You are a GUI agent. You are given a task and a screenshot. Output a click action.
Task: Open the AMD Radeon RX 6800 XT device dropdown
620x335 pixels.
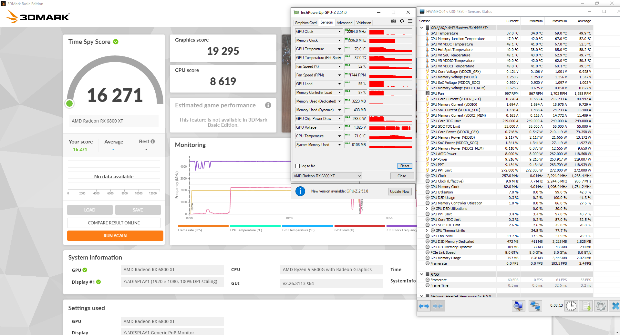click(x=327, y=176)
